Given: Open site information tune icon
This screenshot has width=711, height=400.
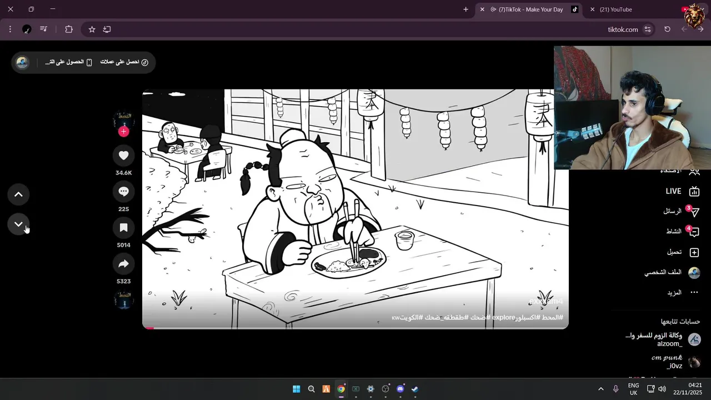Looking at the screenshot, I should pyautogui.click(x=648, y=29).
